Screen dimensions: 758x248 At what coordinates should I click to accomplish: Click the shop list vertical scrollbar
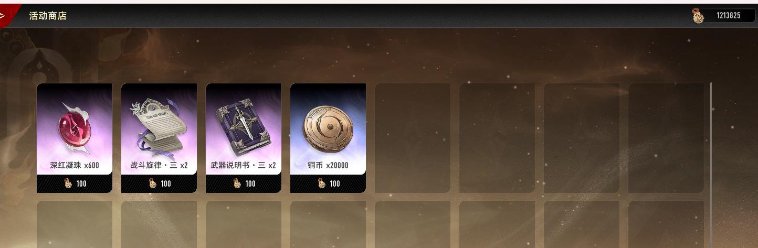coord(711,165)
